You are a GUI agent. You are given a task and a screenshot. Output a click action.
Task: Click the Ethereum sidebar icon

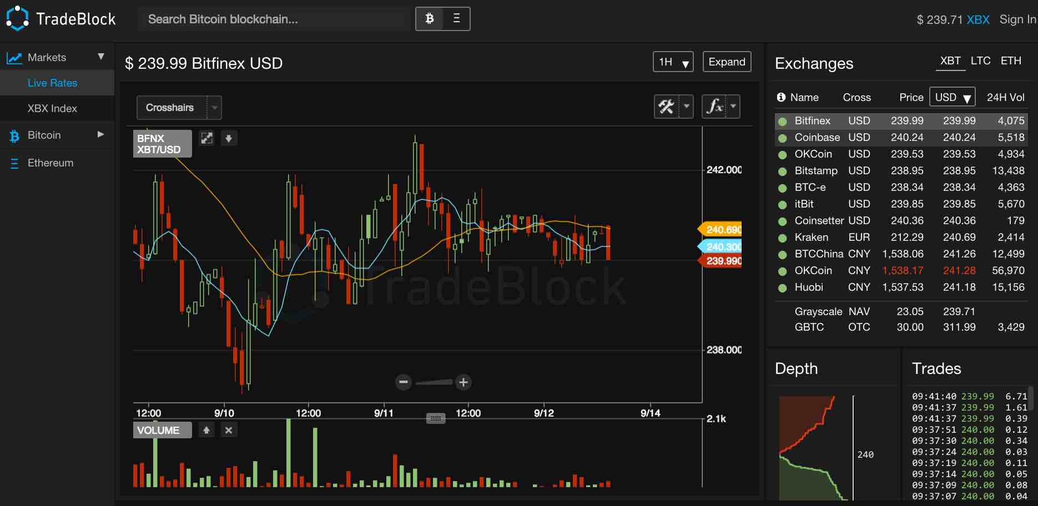point(14,163)
